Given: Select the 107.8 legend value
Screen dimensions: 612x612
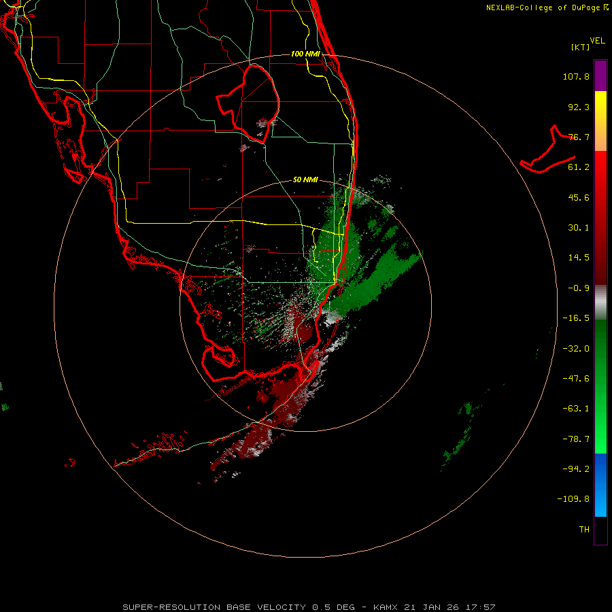Looking at the screenshot, I should 576,76.
